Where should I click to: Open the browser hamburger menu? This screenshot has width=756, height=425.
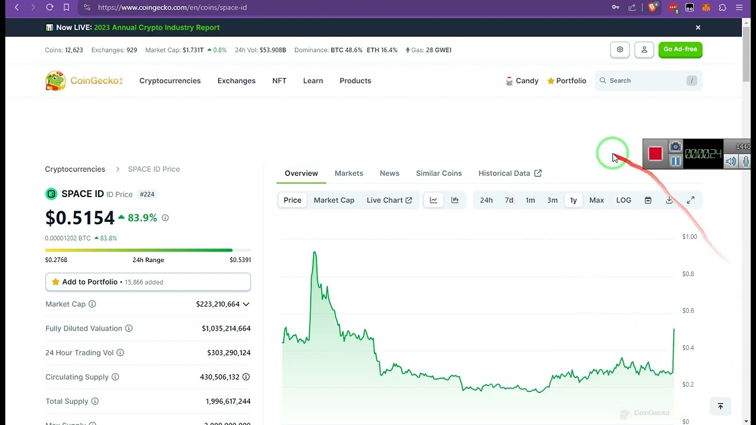(739, 8)
